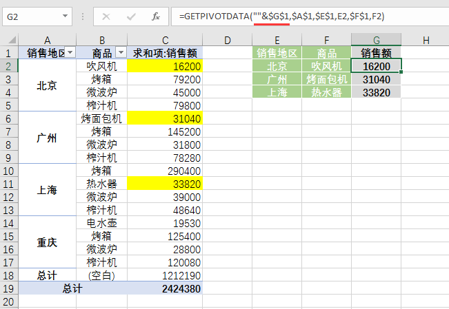Screen dimensions: 449x309
Task: Click yellow cell 33820 in column C
Action: click(165, 184)
